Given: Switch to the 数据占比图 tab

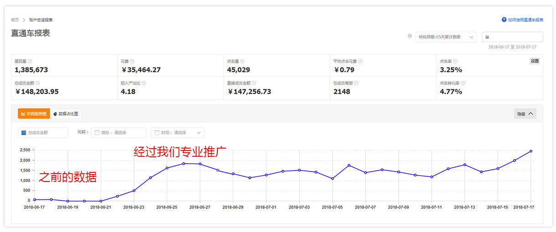Looking at the screenshot, I should (66, 114).
